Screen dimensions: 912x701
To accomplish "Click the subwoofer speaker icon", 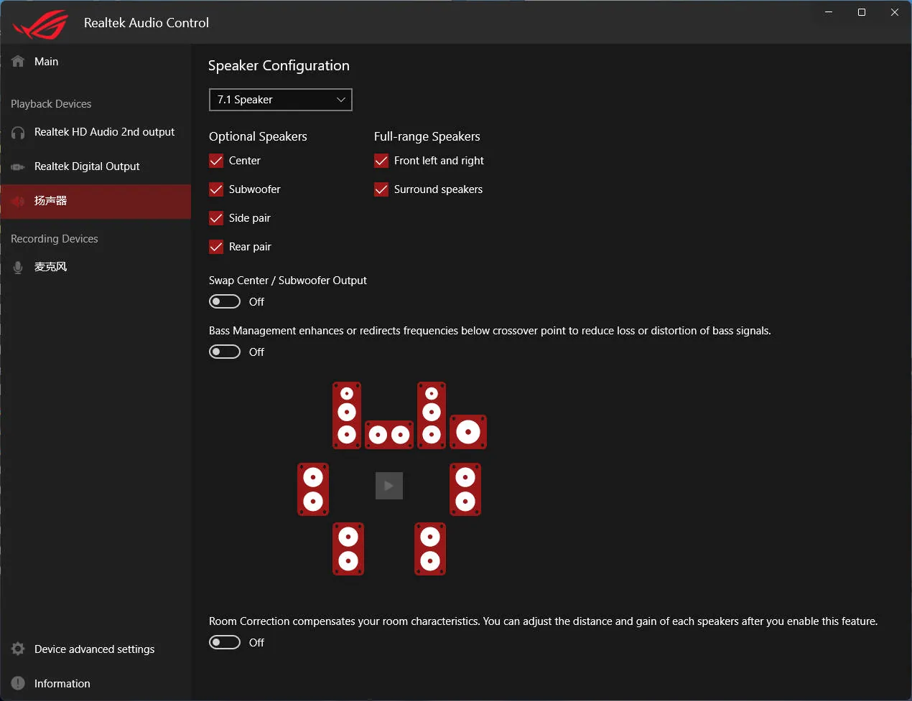I will coord(468,432).
